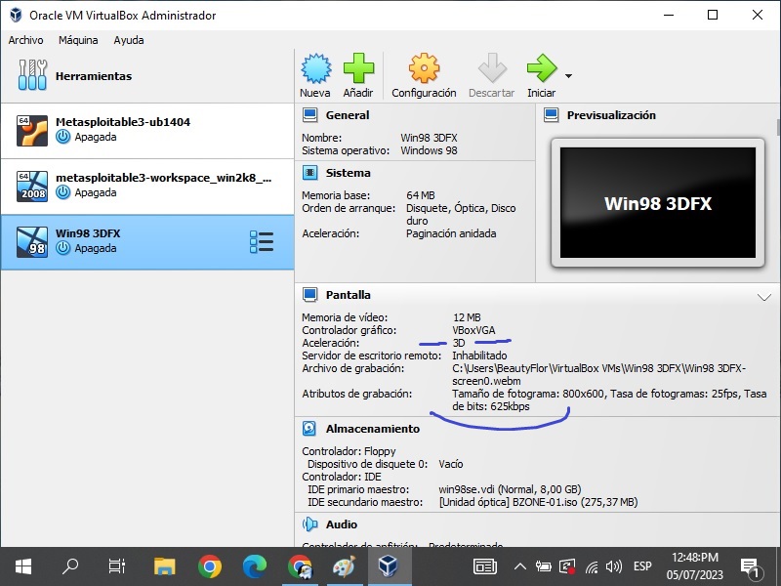This screenshot has height=586, width=781.
Task: Click the Nueva (new VM) toolbar icon
Action: (x=315, y=68)
